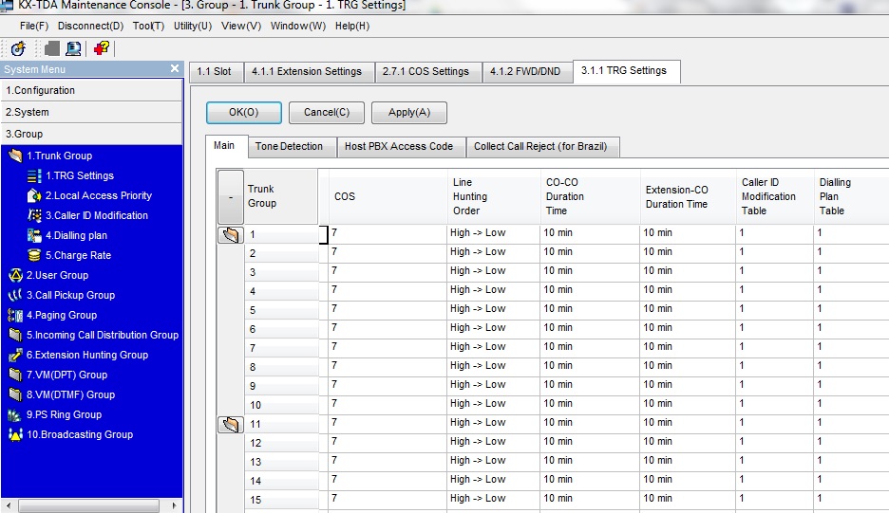Click the first toolbar connect icon

click(x=18, y=48)
